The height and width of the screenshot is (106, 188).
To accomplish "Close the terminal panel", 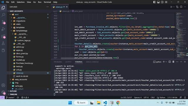I will 185,62.
